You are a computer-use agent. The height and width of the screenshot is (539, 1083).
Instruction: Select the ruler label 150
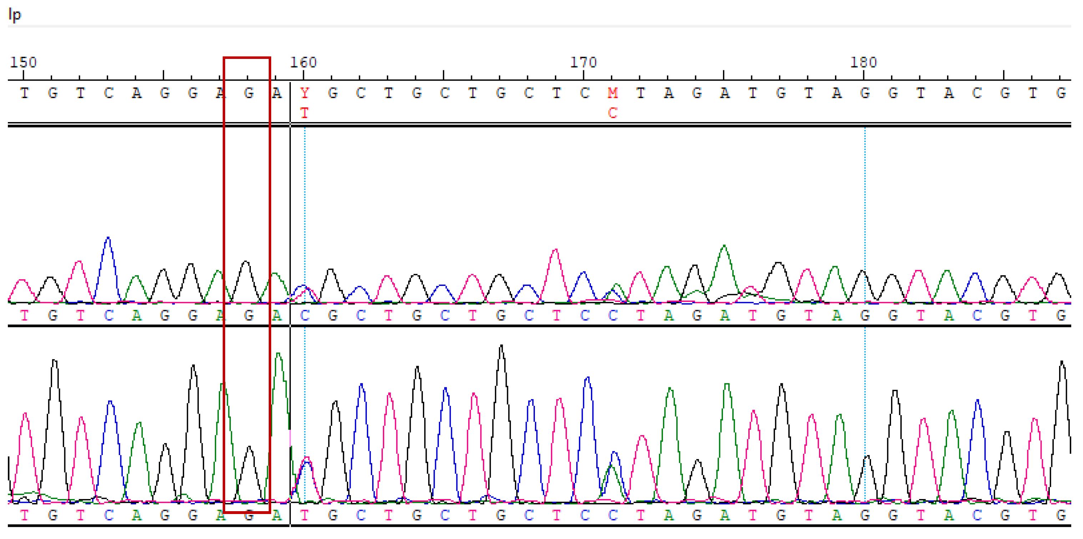pyautogui.click(x=23, y=62)
